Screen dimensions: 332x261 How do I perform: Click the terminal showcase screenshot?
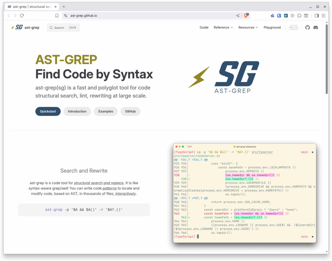[x=244, y=193]
